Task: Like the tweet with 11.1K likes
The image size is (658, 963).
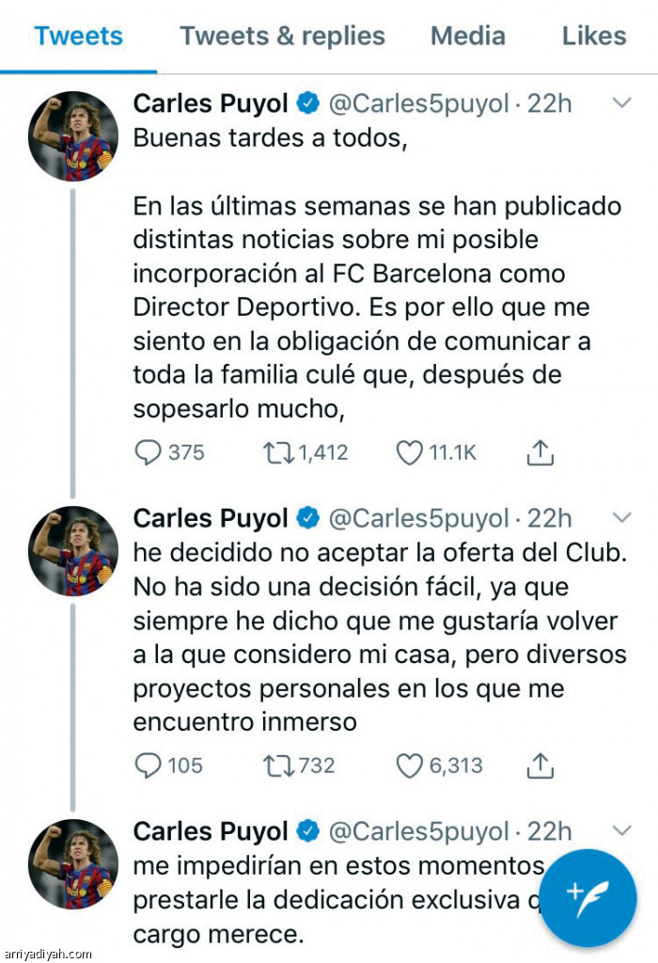Action: coord(409,453)
